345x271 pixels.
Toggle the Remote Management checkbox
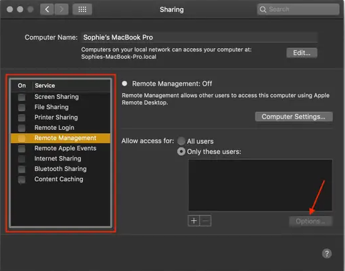tap(21, 139)
